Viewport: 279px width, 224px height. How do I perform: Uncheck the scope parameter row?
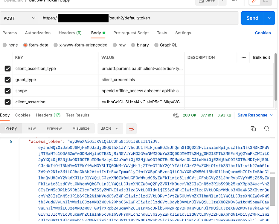(7, 91)
